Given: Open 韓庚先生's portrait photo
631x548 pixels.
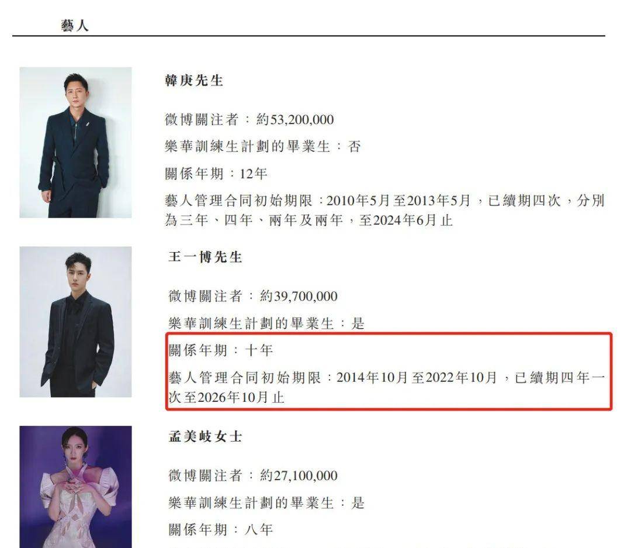Looking at the screenshot, I should pyautogui.click(x=75, y=143).
